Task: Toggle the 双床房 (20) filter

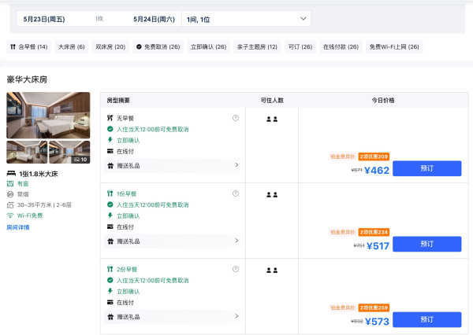Action: [x=110, y=46]
